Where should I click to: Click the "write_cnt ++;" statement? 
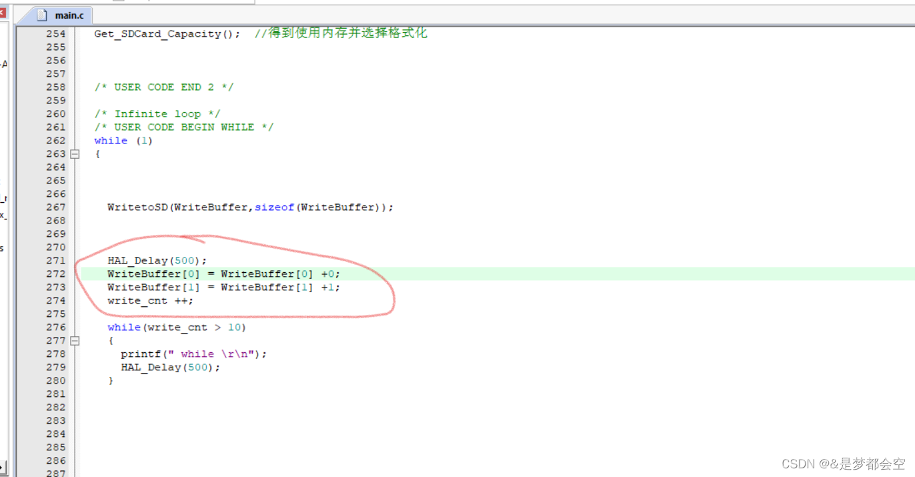click(x=151, y=301)
